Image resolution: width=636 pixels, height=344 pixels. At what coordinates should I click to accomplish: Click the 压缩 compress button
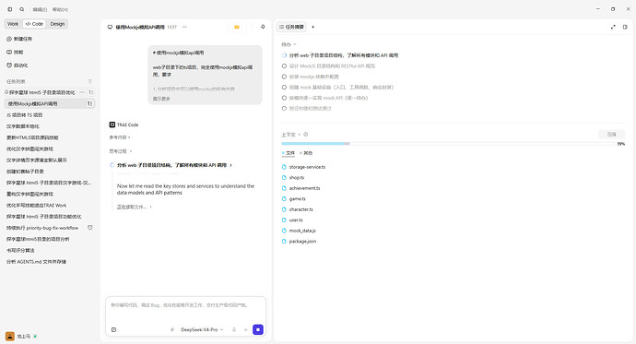pyautogui.click(x=612, y=135)
